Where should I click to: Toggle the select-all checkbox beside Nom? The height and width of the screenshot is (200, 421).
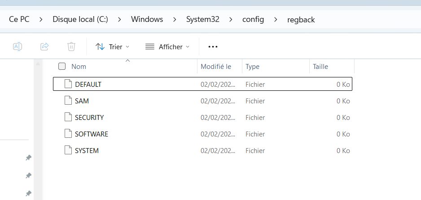pos(62,67)
